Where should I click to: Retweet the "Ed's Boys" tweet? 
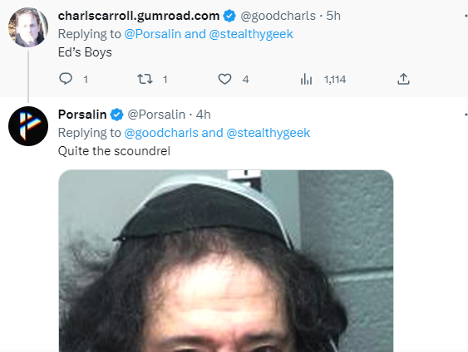[x=145, y=79]
